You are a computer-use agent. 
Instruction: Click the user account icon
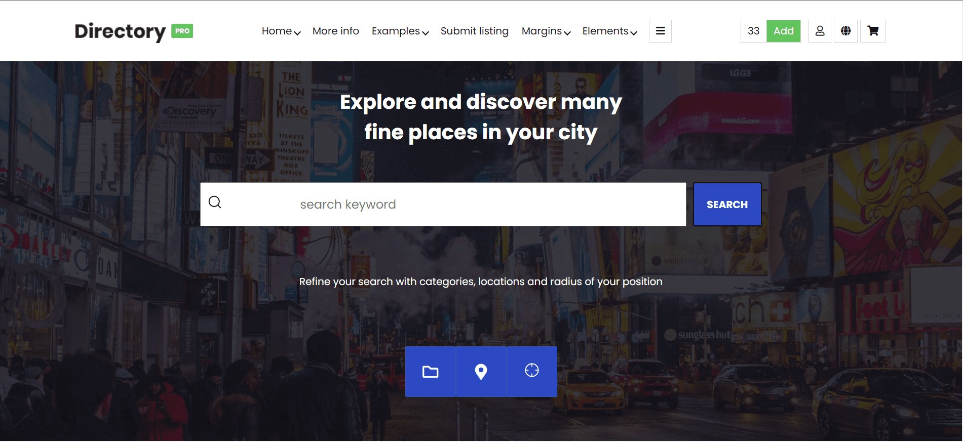coord(820,31)
